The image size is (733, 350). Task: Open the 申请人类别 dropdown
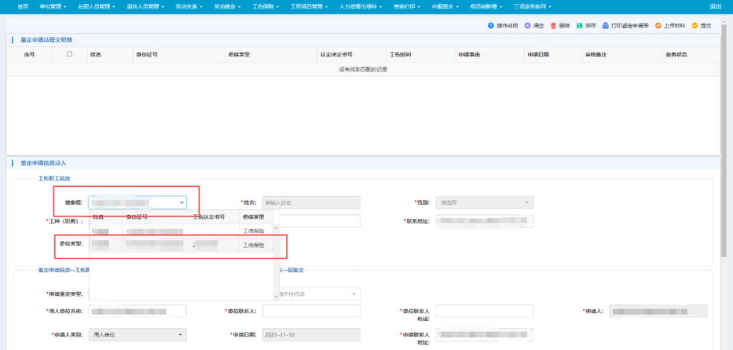point(180,335)
